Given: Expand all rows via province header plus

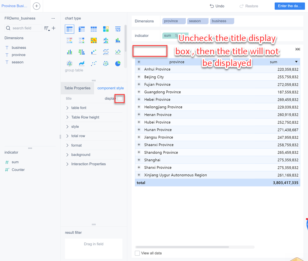Looking at the screenshot, I should [139, 62].
